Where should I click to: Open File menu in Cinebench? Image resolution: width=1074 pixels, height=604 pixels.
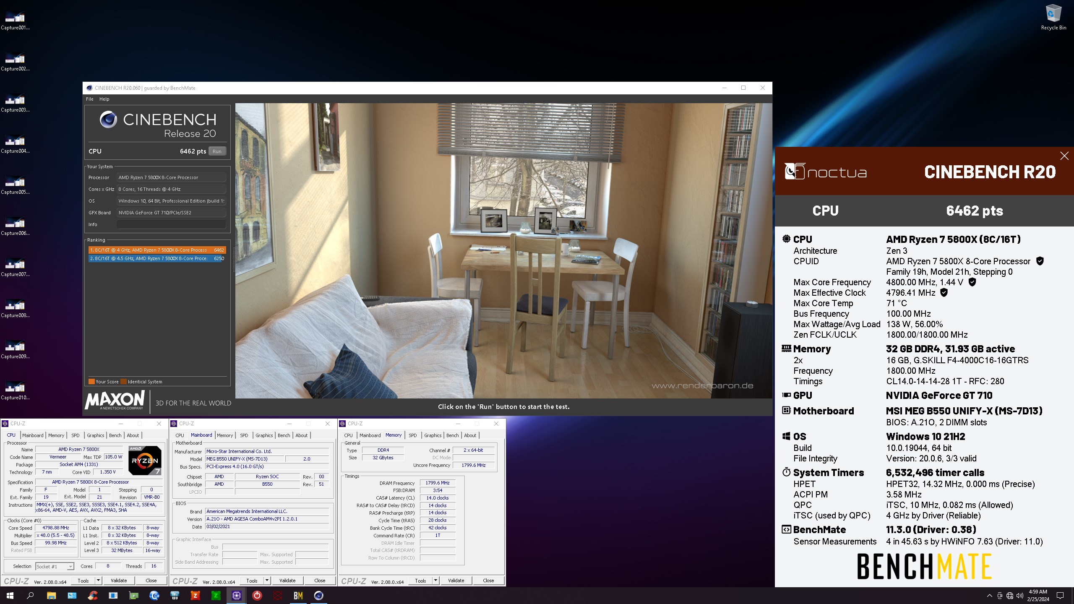click(x=90, y=99)
